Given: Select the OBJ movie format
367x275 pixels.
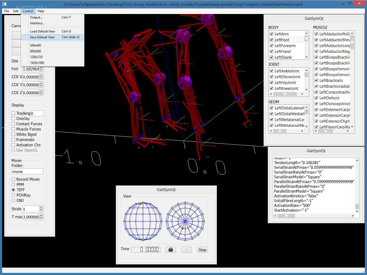Looking at the screenshot, I should tap(13, 201).
